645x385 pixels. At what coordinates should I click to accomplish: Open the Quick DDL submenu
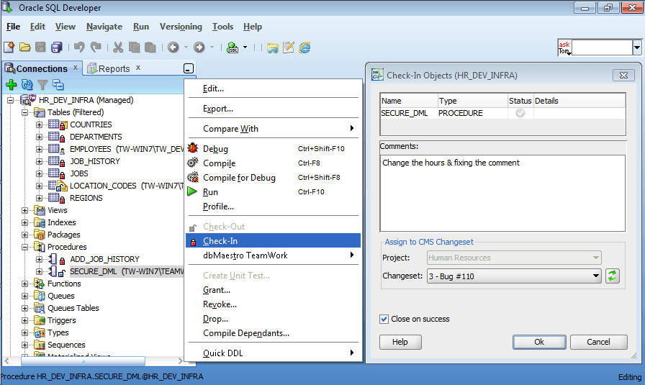(x=273, y=353)
